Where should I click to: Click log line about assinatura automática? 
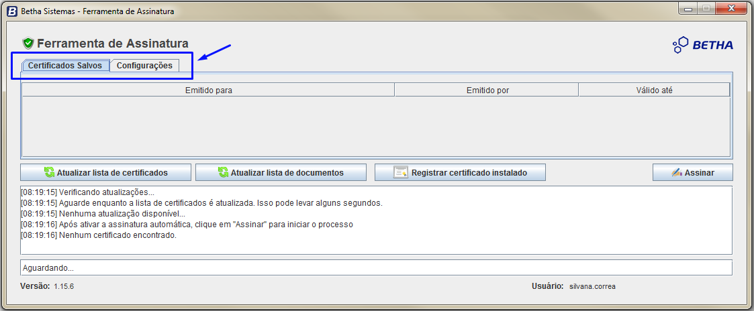[187, 224]
